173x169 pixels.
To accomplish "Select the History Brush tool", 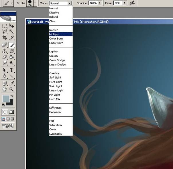I will (12, 51).
